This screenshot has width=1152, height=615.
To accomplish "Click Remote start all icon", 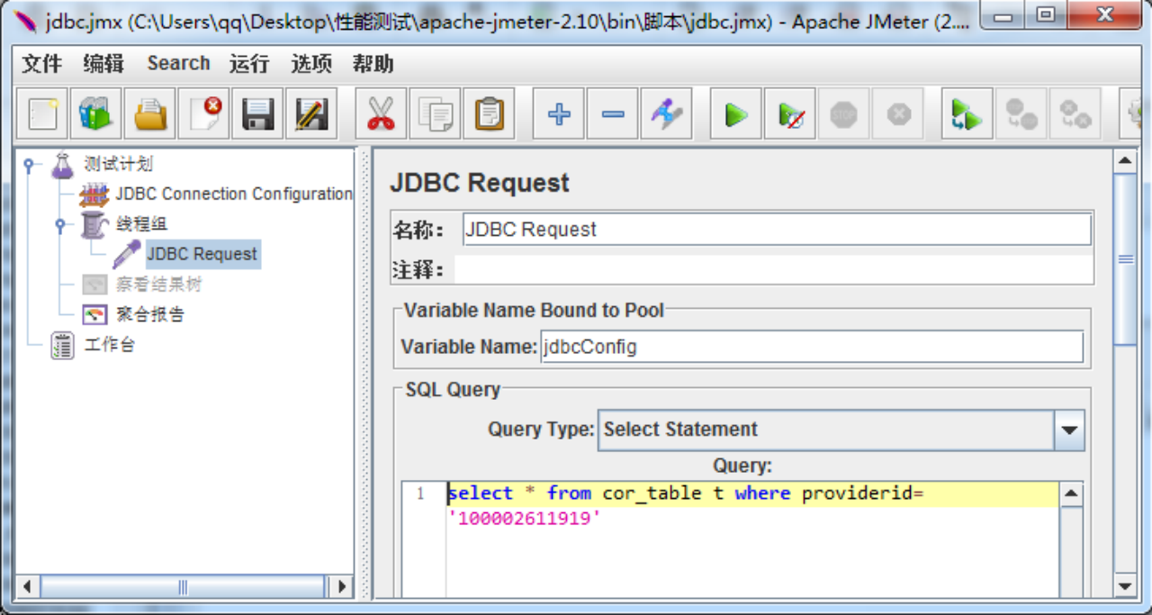I will 967,114.
